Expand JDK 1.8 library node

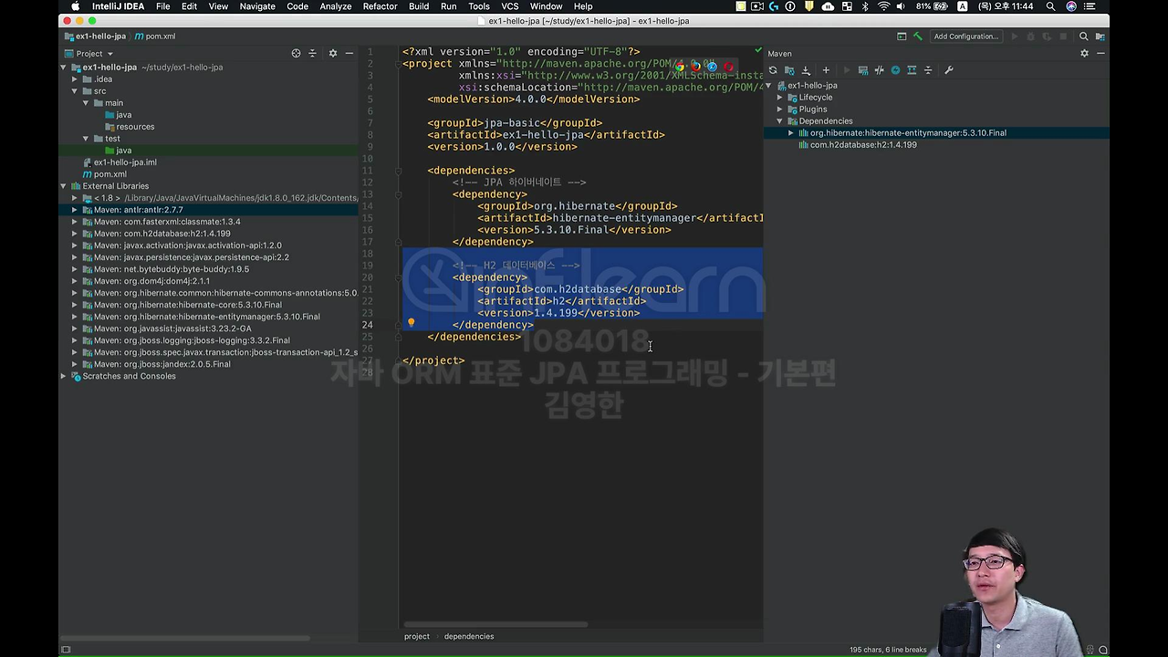coord(75,198)
